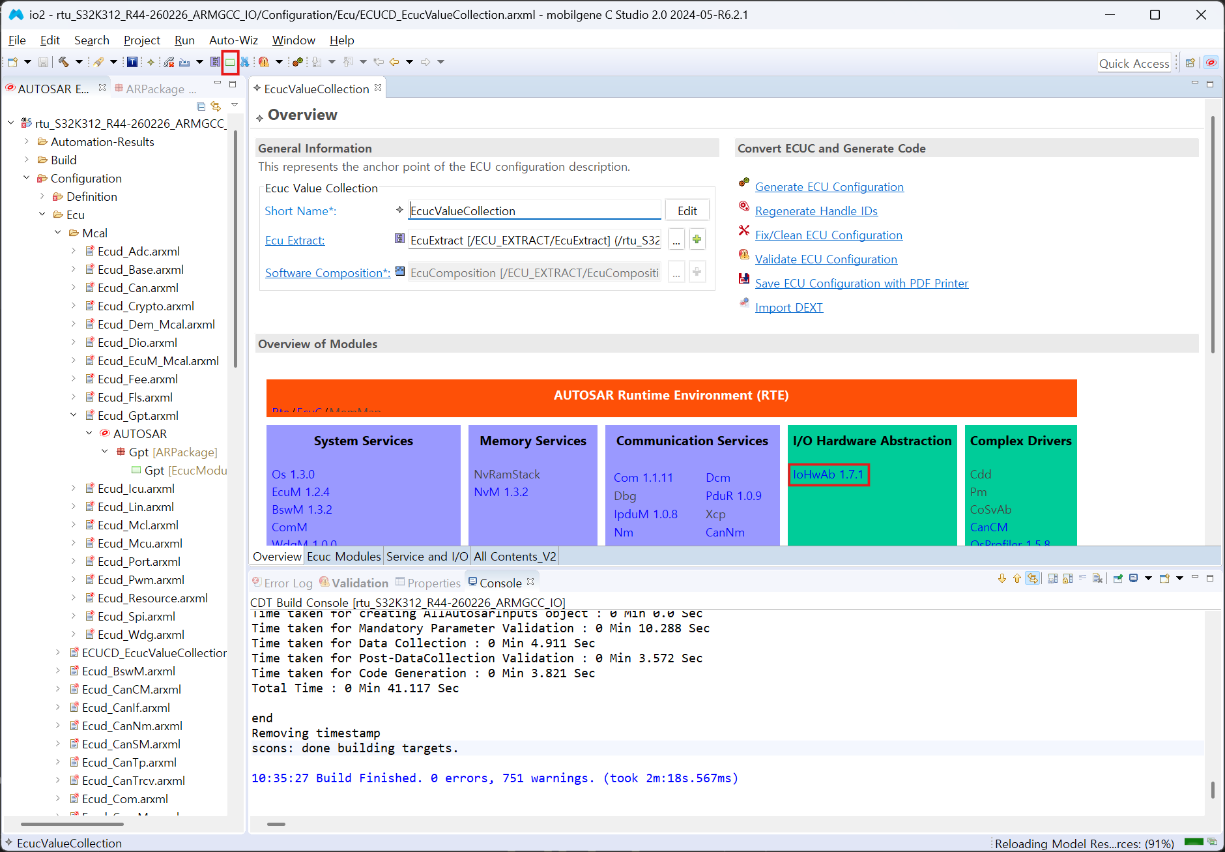
Task: Expand the Build folder
Action: pos(26,160)
